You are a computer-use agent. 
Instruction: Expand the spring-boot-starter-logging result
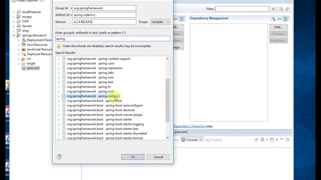tap(59, 124)
